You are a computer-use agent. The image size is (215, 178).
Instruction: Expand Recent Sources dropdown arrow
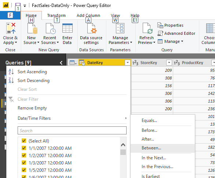(x=58, y=42)
